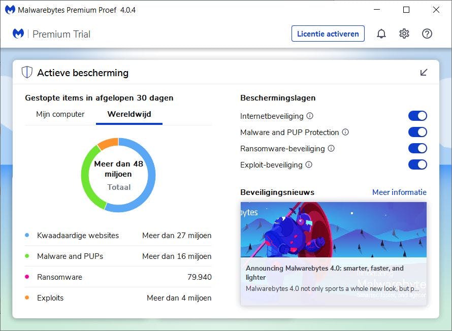
Task: Show info for Ransomware-beveiliging
Action: coord(331,148)
